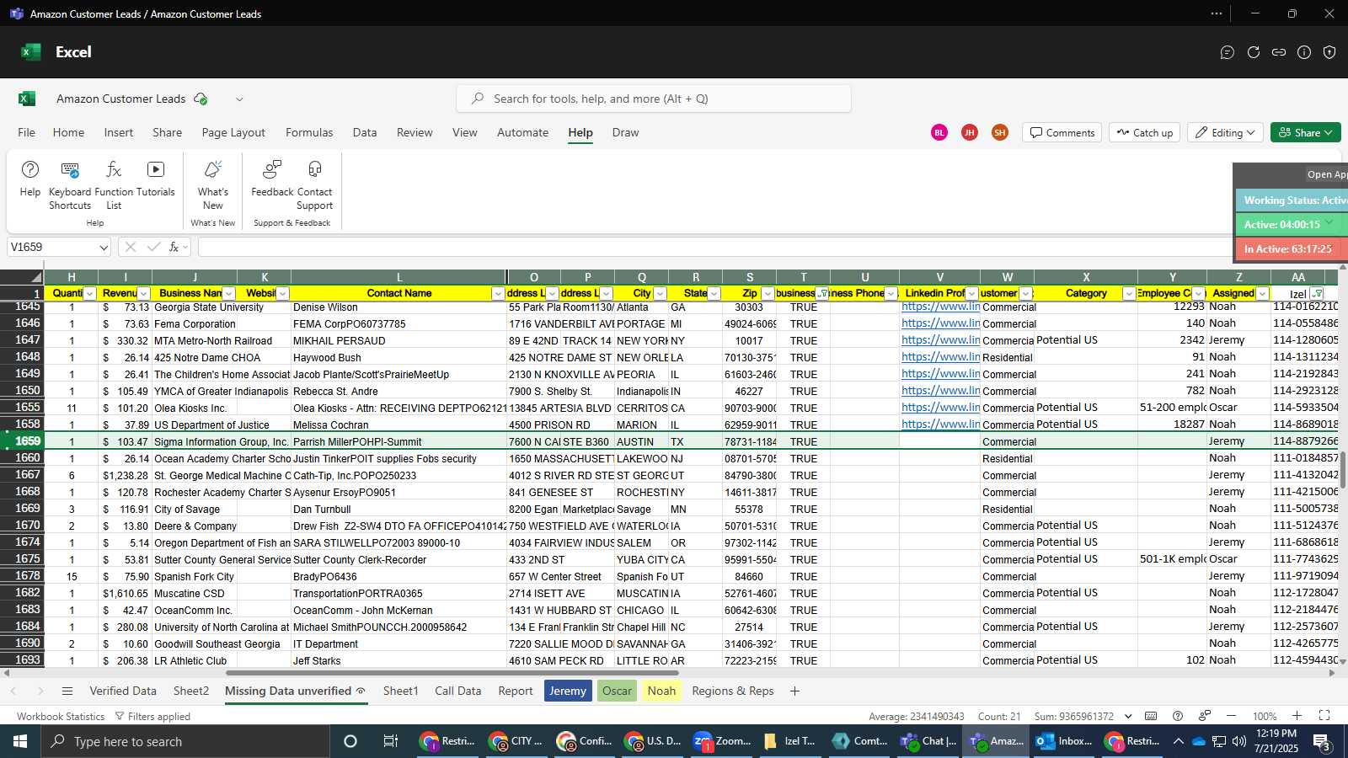Click the confirm formula checkmark icon
Viewport: 1348px width, 758px height.
pyautogui.click(x=153, y=247)
